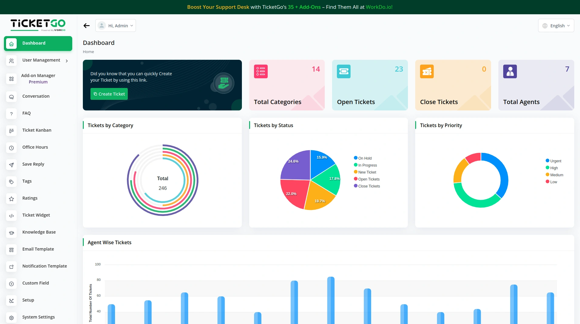Click the back arrow icon in header
Screen dimensions: 580x324
point(86,26)
